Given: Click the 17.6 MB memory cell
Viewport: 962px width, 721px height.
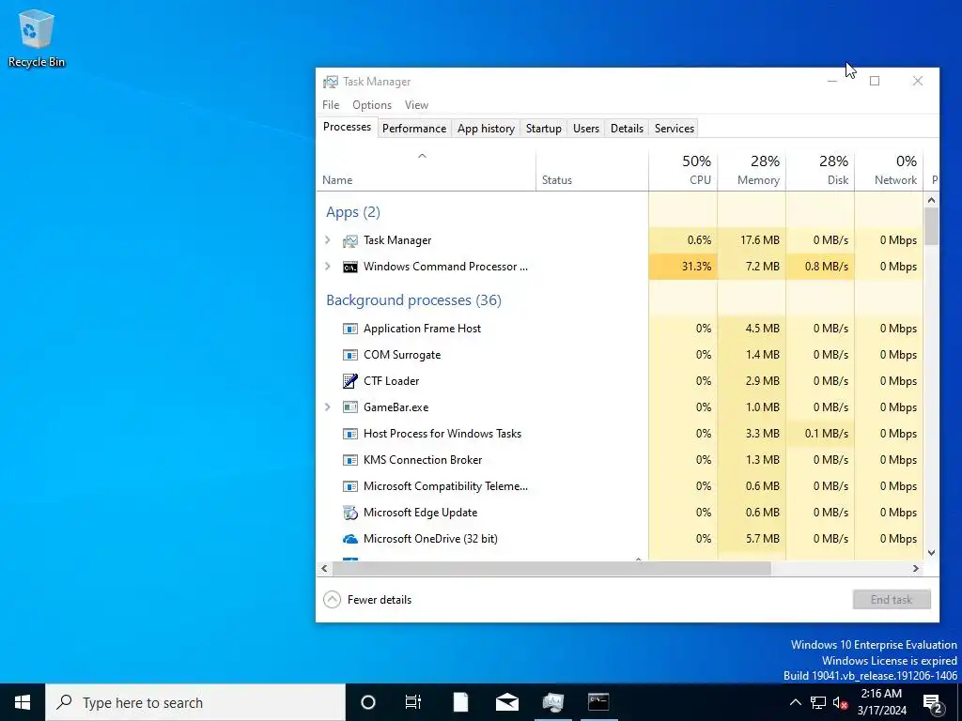Looking at the screenshot, I should pos(752,240).
